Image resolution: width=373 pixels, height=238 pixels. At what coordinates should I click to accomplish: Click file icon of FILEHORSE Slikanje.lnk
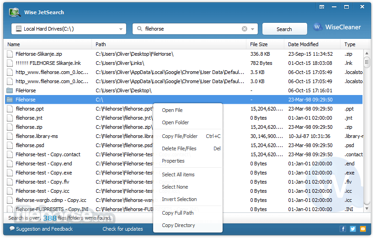(x=10, y=63)
